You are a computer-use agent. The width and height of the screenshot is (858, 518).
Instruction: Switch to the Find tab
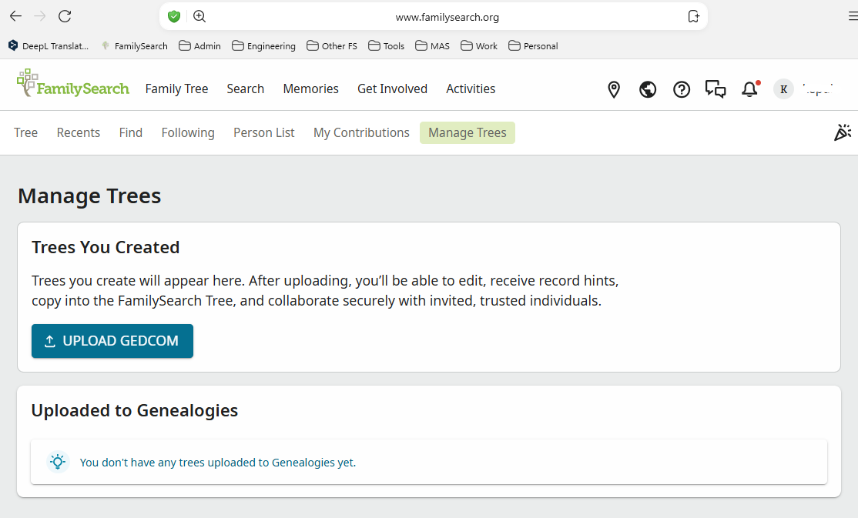[x=131, y=133]
